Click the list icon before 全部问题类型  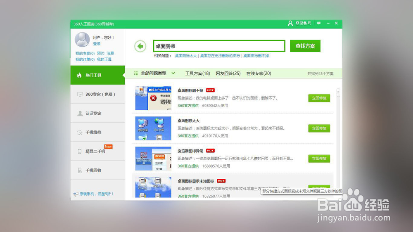click(136, 73)
